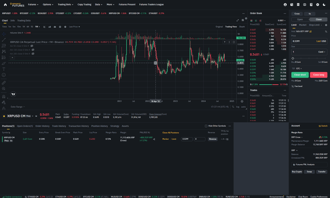Open the Trade History tab

point(59,126)
